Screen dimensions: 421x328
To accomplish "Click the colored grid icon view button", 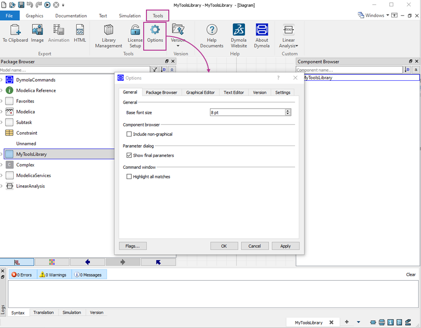I will 52,262.
